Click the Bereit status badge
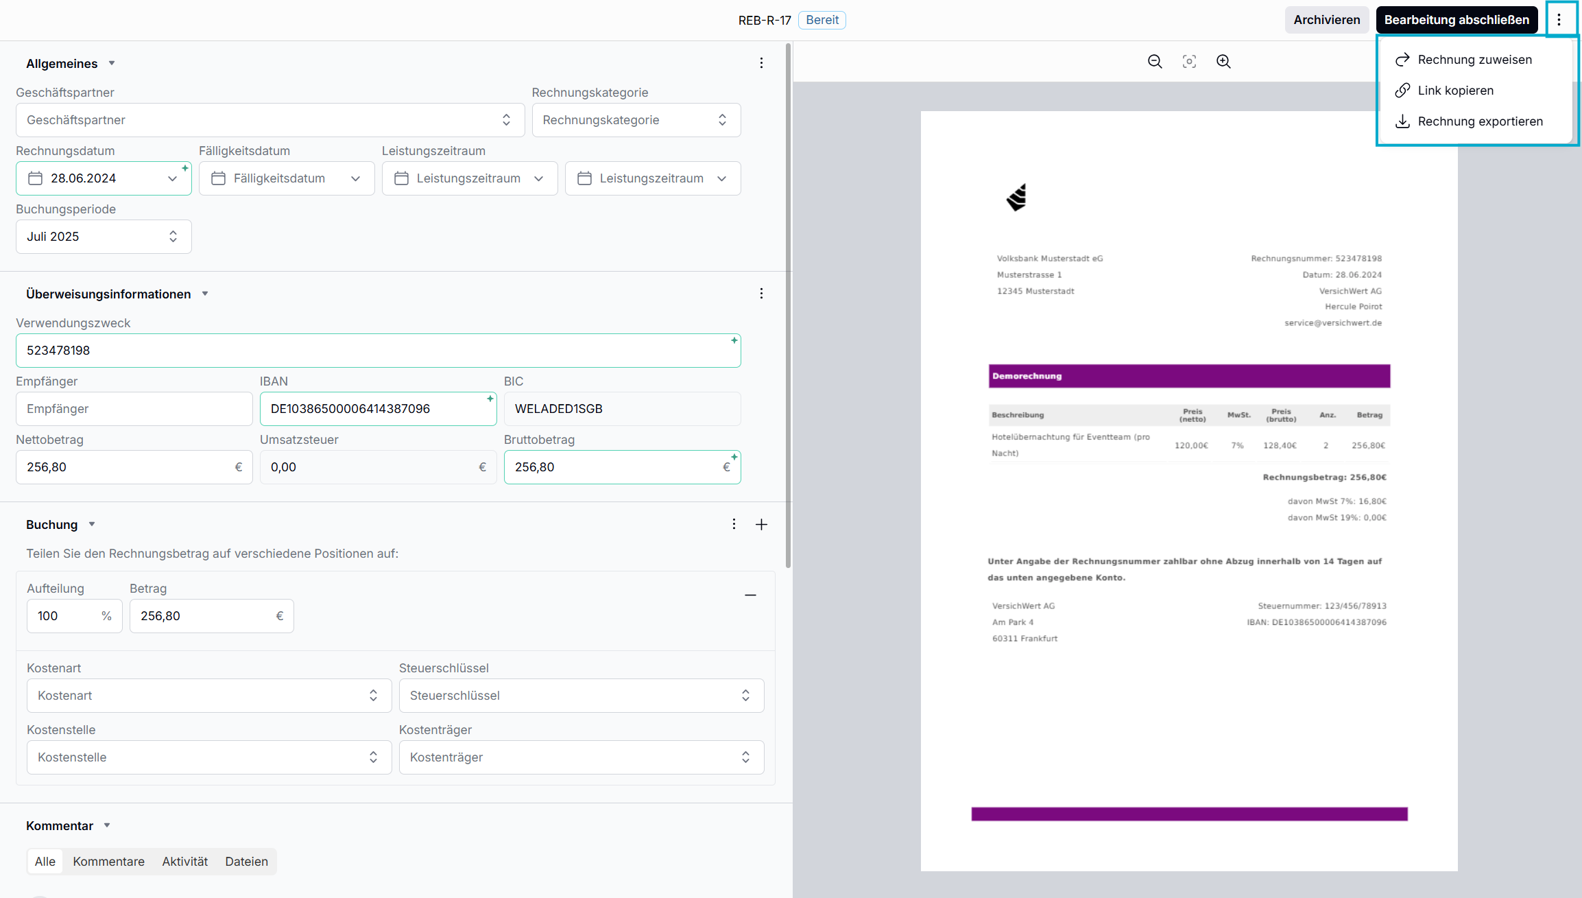Image resolution: width=1582 pixels, height=898 pixels. [822, 20]
